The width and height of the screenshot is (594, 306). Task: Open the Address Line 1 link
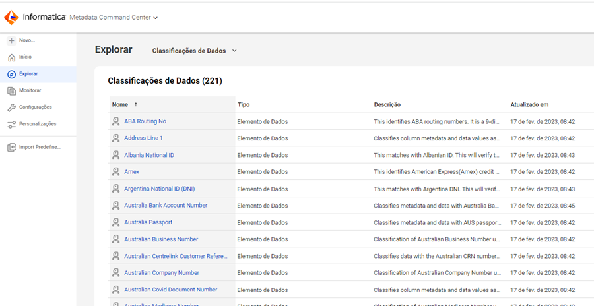coord(143,138)
